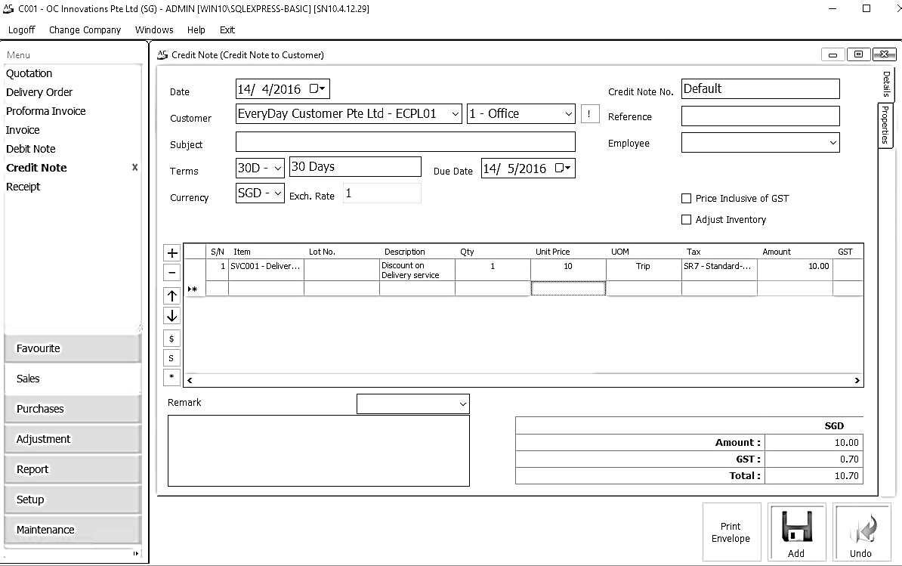The height and width of the screenshot is (566, 902).
Task: Select the new row marker in grid
Action: (x=194, y=289)
